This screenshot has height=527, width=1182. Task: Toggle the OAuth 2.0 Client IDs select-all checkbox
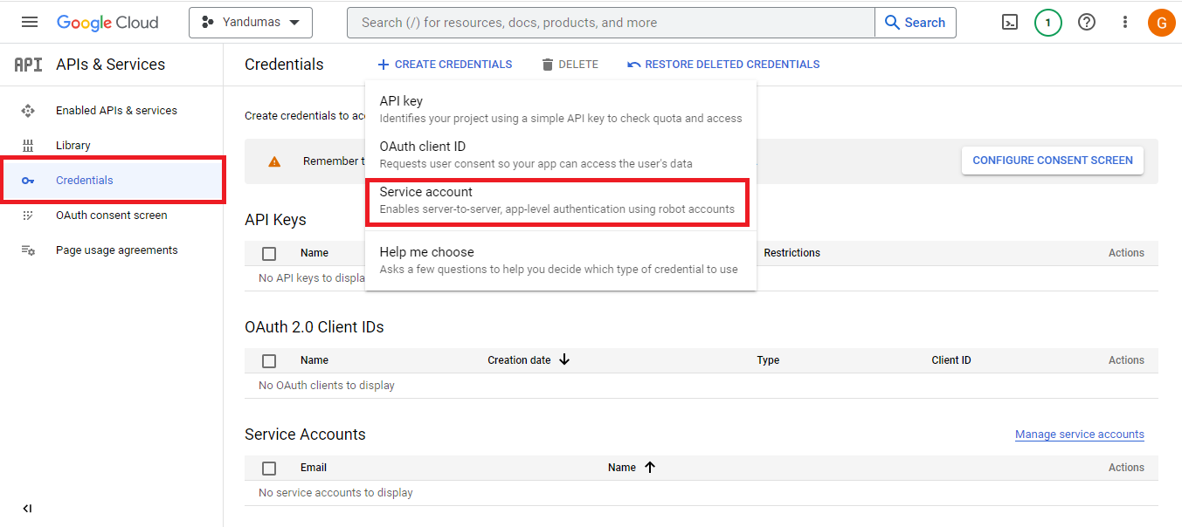269,361
